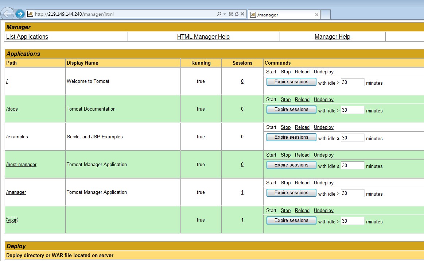The height and width of the screenshot is (261, 424).
Task: Stop the root / application
Action: point(285,72)
